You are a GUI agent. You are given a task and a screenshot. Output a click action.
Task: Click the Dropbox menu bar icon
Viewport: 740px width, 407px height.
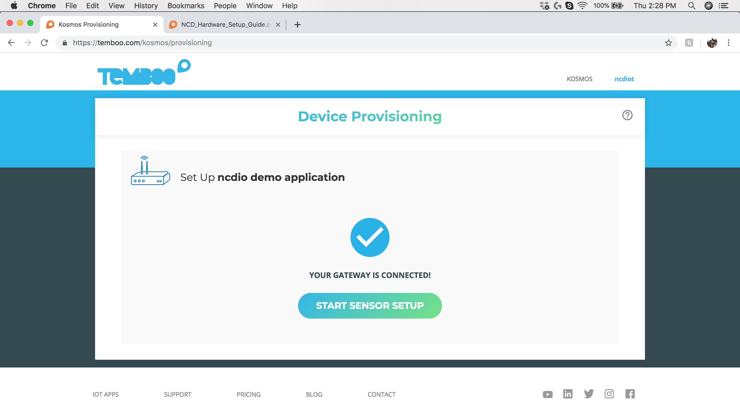coord(544,5)
